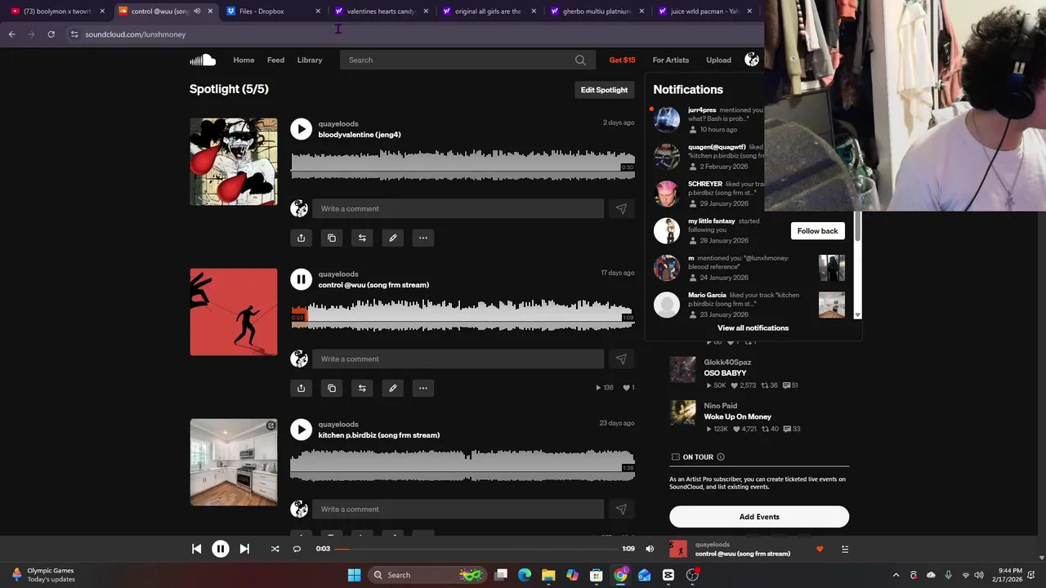Seek in the control @wuu waveform
This screenshot has width=1046, height=588.
[x=463, y=314]
